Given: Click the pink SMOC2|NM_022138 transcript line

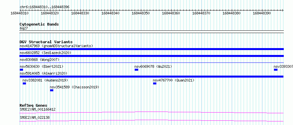Looking at the screenshot, I should point(151,120).
